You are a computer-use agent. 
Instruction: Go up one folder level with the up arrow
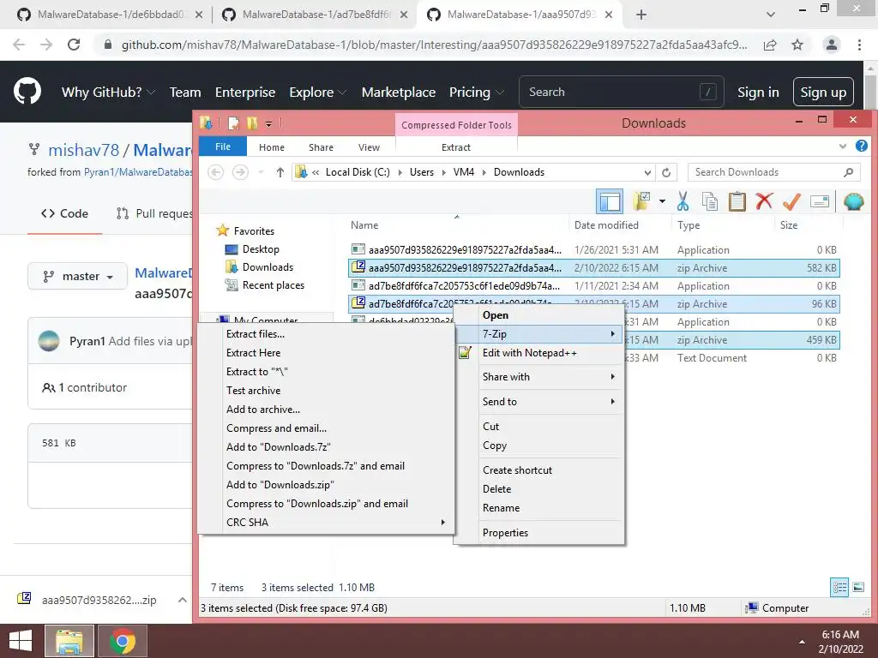[280, 172]
